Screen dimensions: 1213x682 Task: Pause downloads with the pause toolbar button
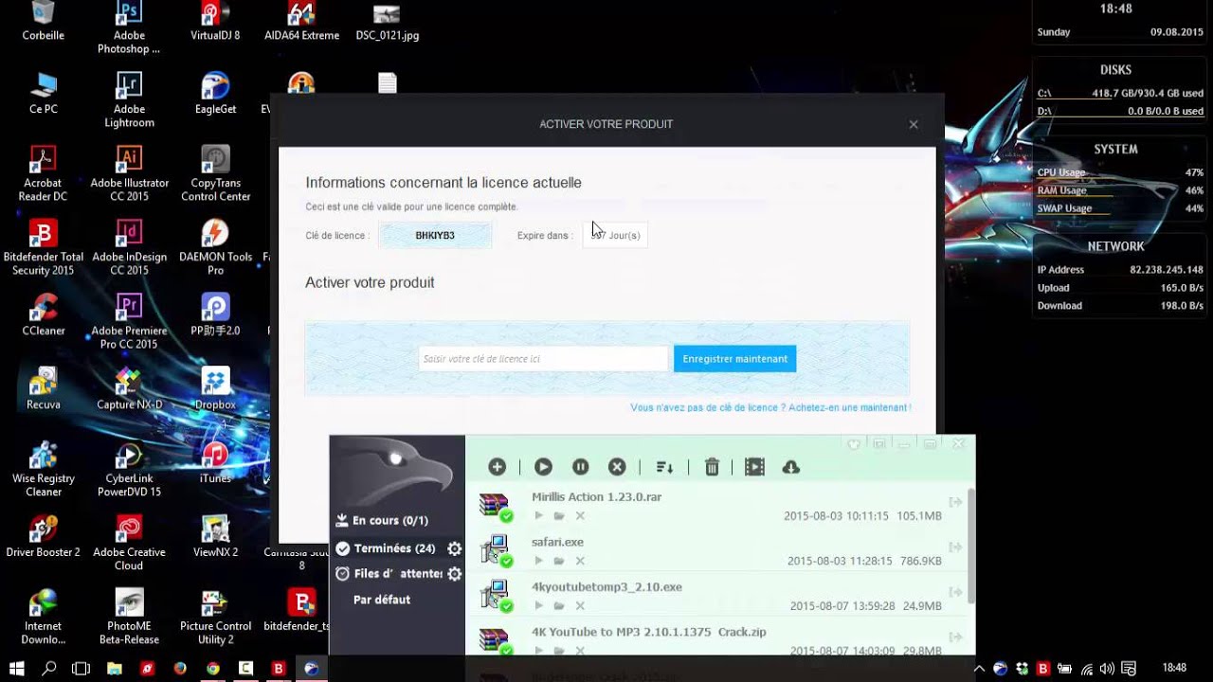point(581,467)
